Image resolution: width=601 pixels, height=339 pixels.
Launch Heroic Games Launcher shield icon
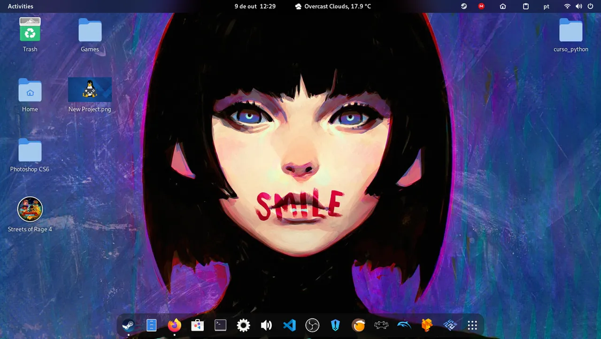335,325
